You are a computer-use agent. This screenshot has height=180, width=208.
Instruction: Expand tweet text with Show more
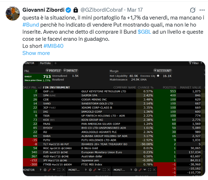36,53
